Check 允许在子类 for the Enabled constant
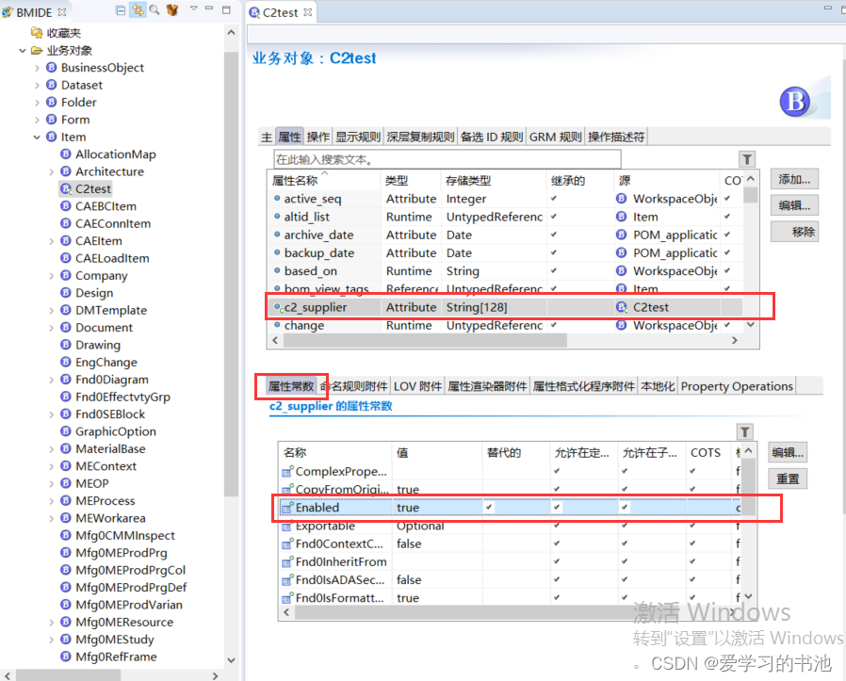 pos(623,507)
